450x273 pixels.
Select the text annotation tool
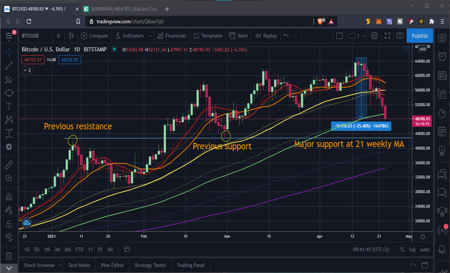coord(9,106)
